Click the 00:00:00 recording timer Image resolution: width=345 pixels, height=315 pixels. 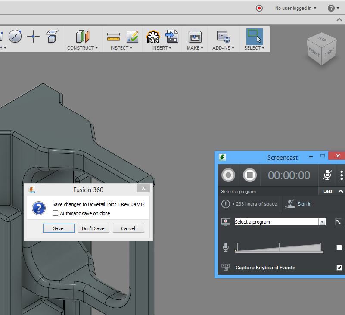click(x=289, y=175)
